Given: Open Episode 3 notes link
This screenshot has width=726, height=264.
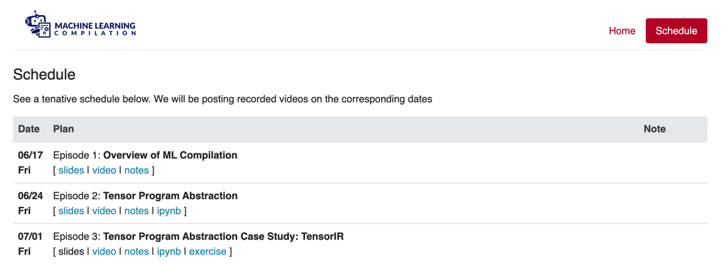Looking at the screenshot, I should pos(136,252).
